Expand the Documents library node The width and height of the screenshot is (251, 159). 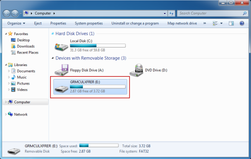(9, 71)
